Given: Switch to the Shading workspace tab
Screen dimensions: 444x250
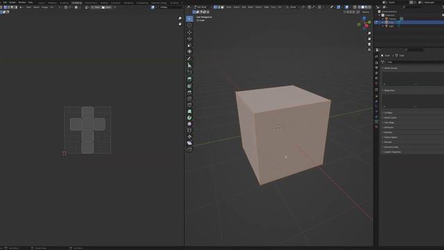Looking at the screenshot, I should coord(104,3).
